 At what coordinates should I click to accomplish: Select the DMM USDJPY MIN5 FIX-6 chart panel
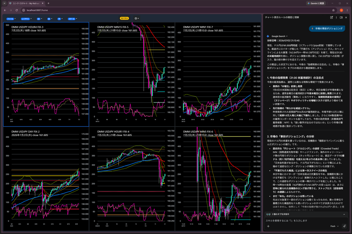pos(218,179)
